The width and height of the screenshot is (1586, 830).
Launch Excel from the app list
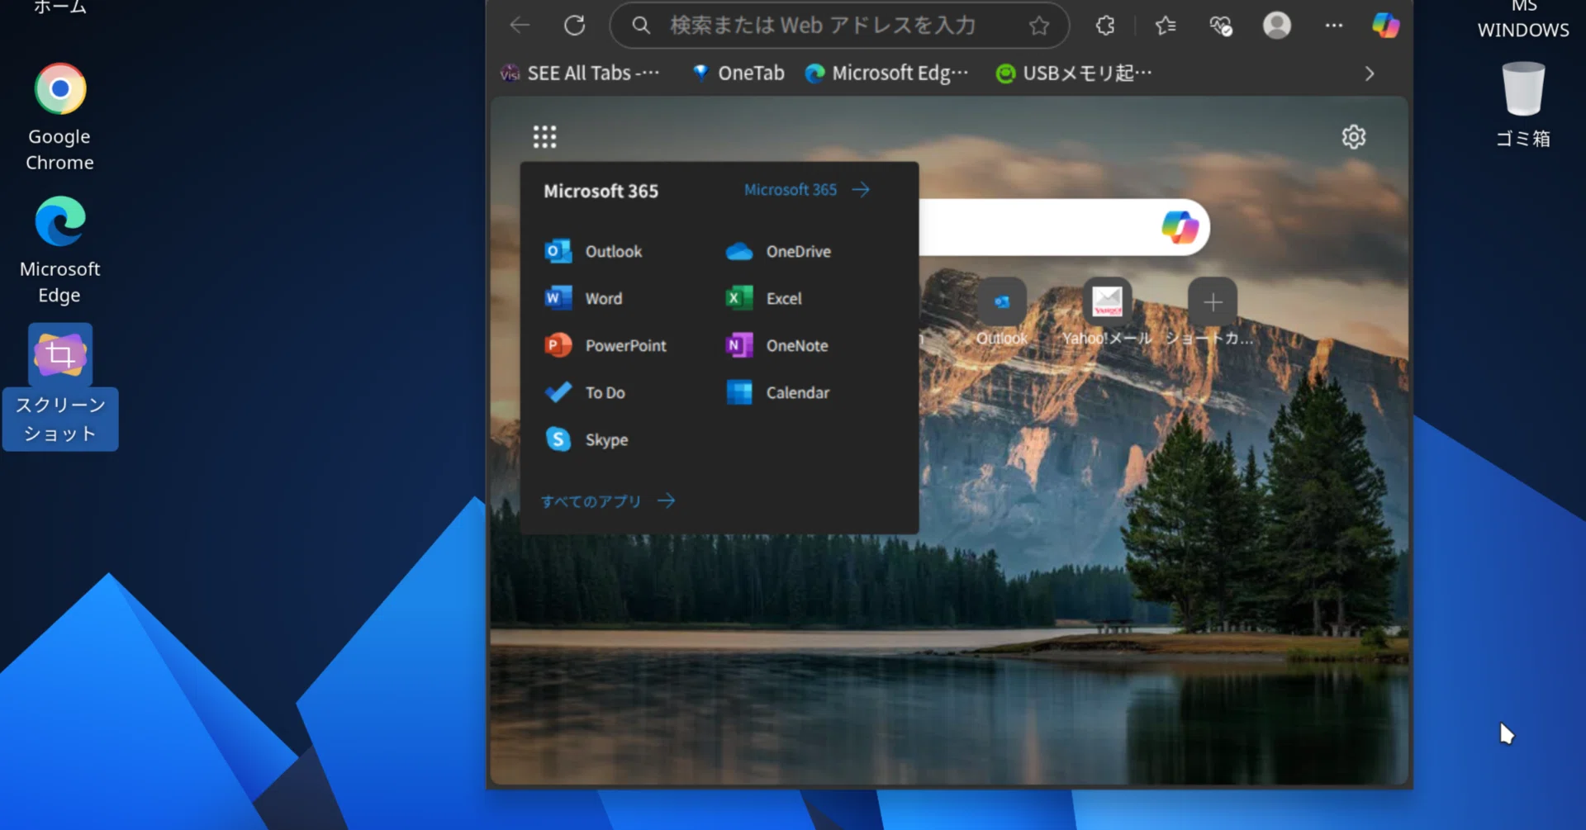[763, 298]
